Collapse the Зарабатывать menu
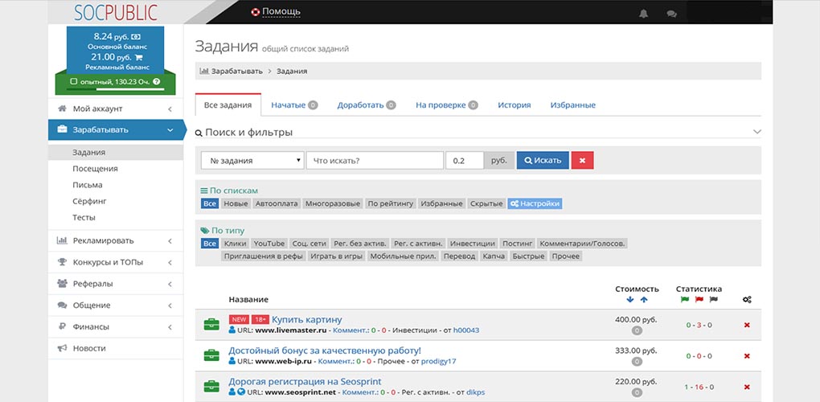Viewport: 820px width, 402px height. [x=170, y=129]
